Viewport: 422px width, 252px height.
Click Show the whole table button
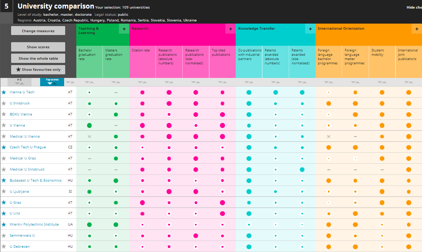click(x=38, y=58)
